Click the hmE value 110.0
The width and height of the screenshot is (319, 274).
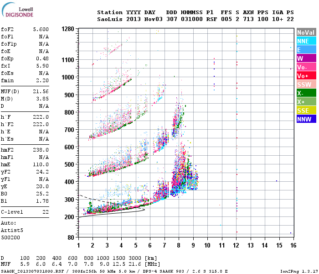pos(41,164)
